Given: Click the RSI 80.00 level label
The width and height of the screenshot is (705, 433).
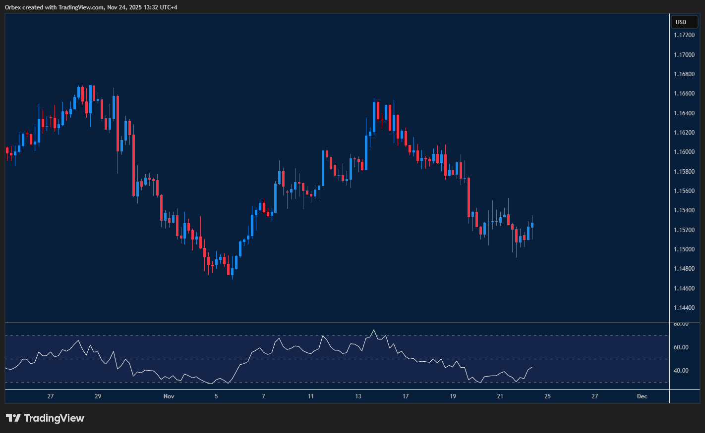Looking at the screenshot, I should pos(681,324).
